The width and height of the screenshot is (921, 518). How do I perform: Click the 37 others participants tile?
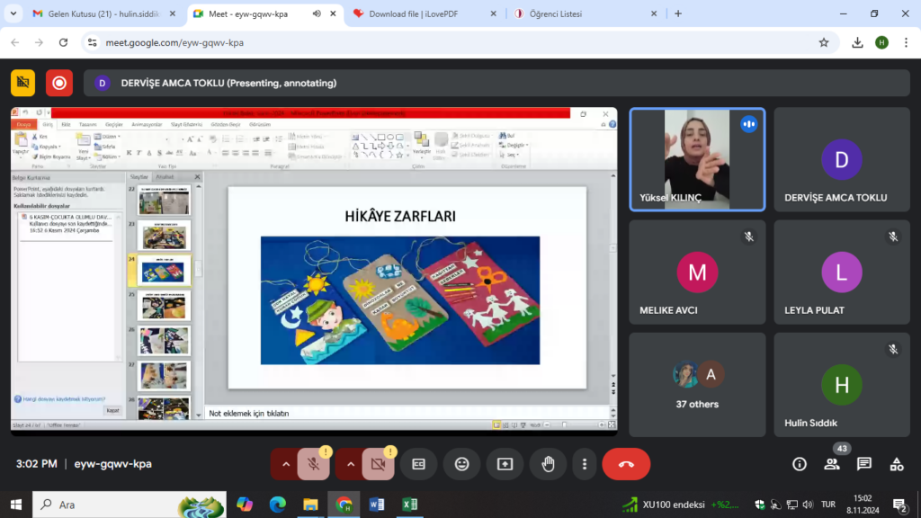pyautogui.click(x=697, y=385)
